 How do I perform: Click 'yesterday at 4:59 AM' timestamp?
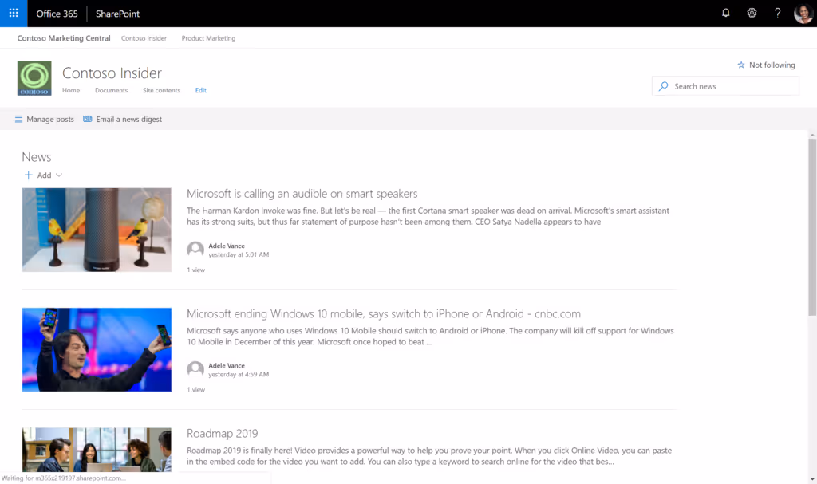[239, 374]
